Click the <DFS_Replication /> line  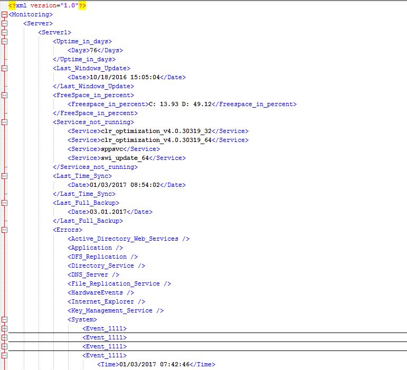pyautogui.click(x=102, y=257)
